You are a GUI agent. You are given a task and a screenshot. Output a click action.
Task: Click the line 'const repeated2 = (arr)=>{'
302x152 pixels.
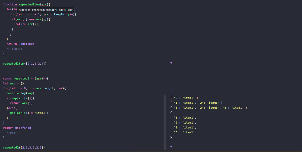26,79
